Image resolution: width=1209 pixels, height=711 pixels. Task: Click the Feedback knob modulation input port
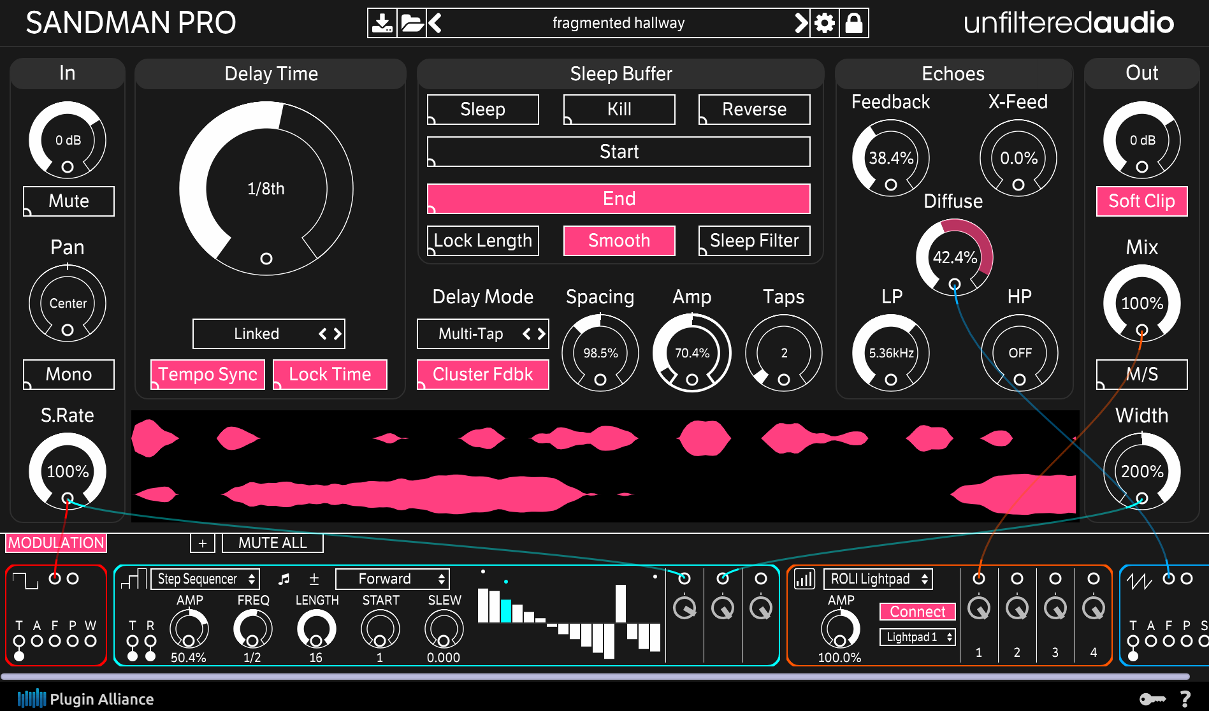891,185
